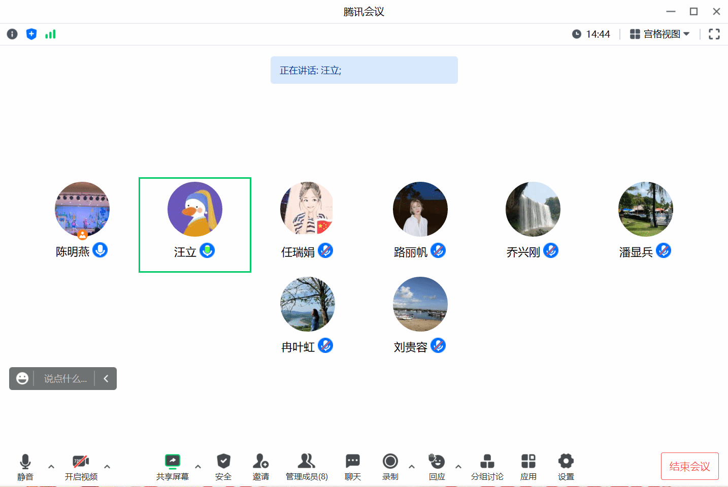Screen dimensions: 728x487
Task: Click the 说点什么 chat input box
Action: 65,379
